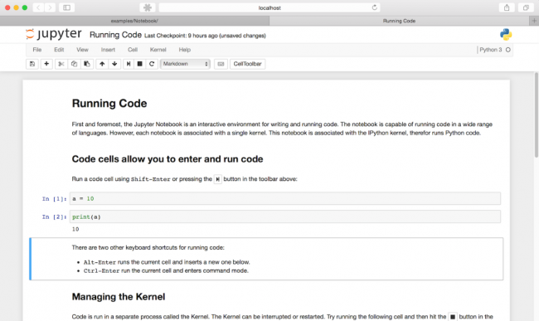
Task: Click the Ctrl-Enter shortcut bullet
Action: point(166,271)
